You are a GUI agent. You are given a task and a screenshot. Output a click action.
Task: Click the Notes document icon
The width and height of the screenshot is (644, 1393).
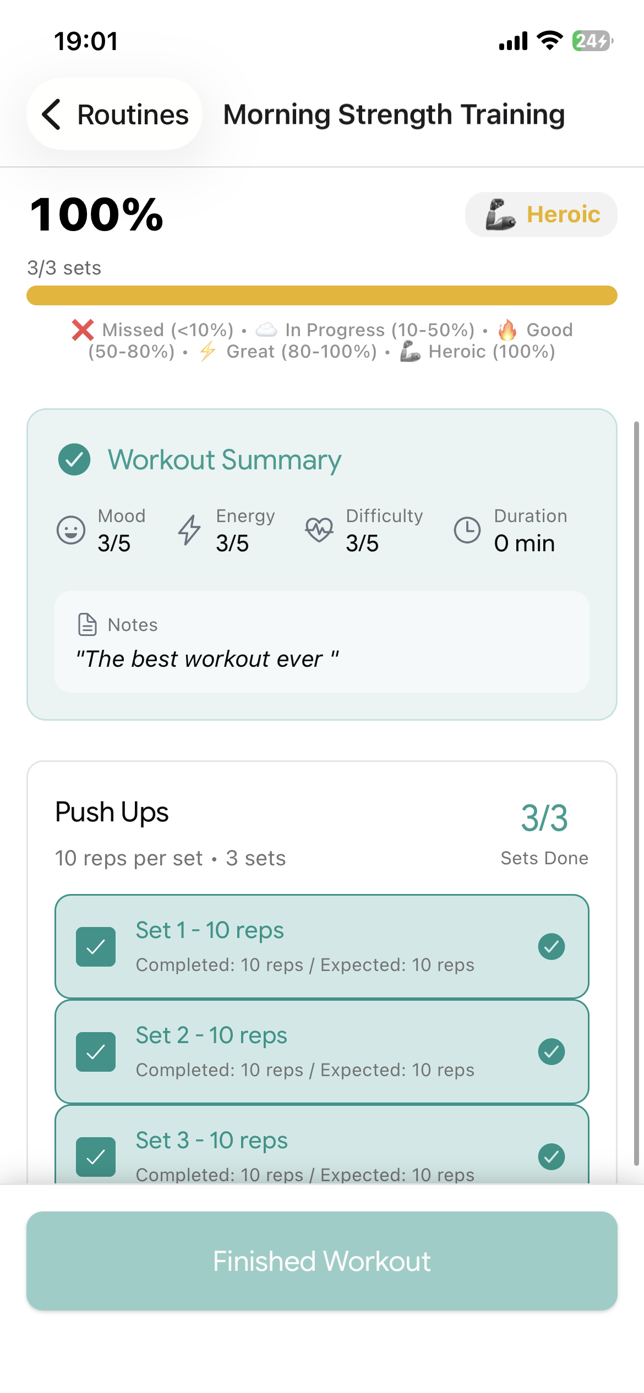[87, 624]
